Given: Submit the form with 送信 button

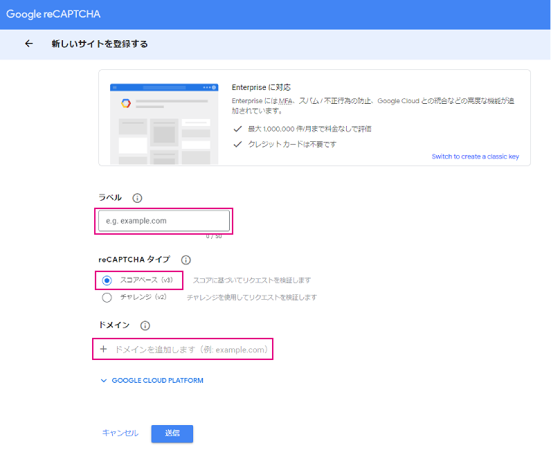Looking at the screenshot, I should [x=172, y=433].
